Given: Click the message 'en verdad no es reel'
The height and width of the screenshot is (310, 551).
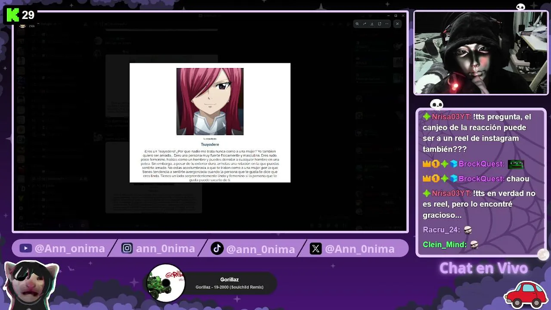Looking at the screenshot, I should (x=479, y=204).
